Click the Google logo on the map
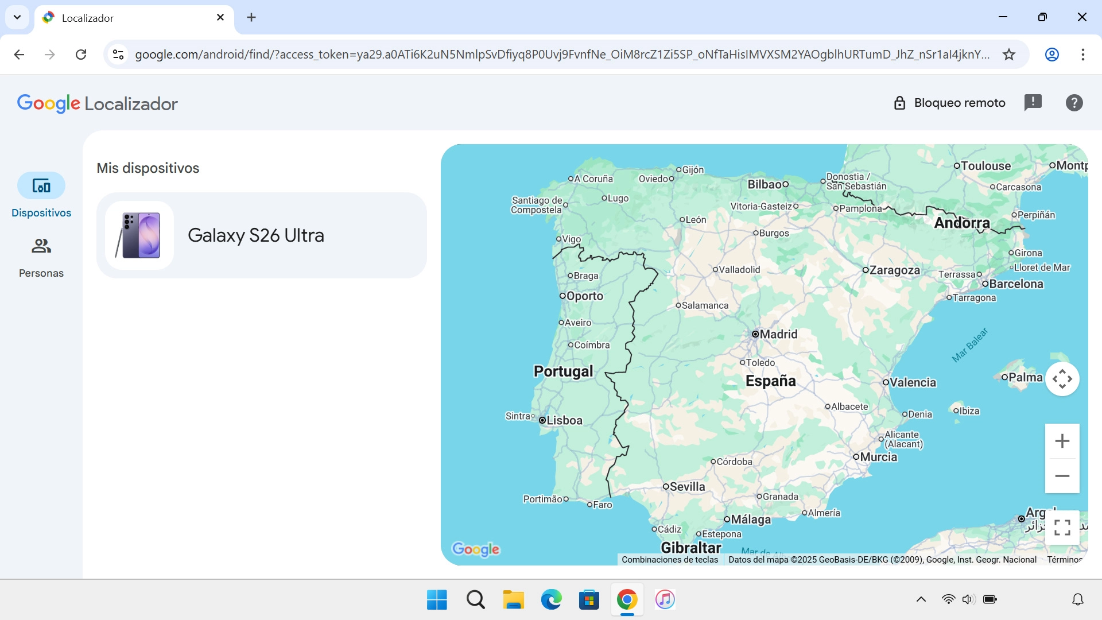This screenshot has height=620, width=1102. [x=475, y=549]
